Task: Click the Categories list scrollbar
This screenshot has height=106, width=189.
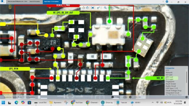Action: pos(187,77)
